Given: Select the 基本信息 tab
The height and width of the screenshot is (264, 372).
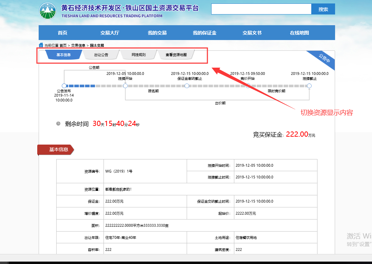Looking at the screenshot, I should (x=63, y=55).
